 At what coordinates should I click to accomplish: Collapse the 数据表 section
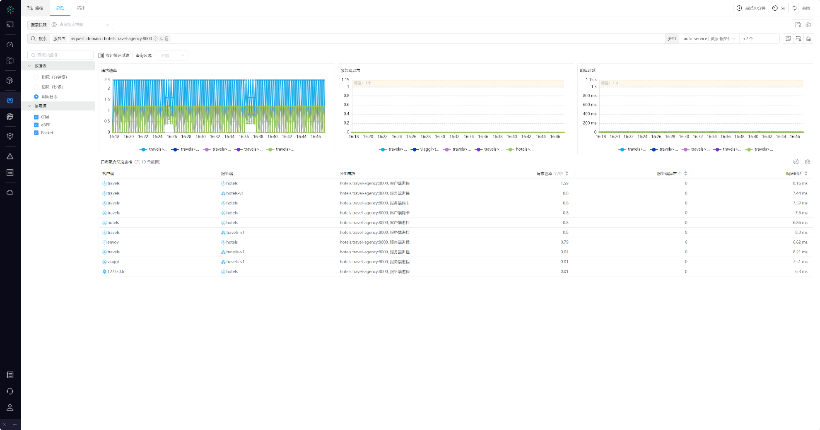point(29,66)
